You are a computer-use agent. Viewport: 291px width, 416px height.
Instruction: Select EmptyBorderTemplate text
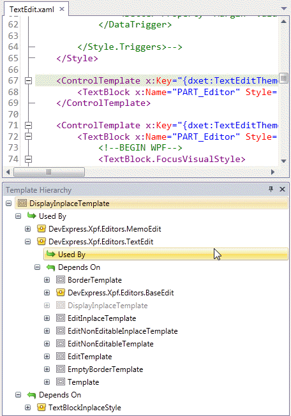(105, 369)
